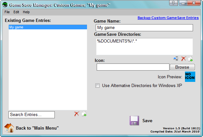The height and width of the screenshot is (137, 203).
Task: Click the Version 1.5 (Build 1812) text
Action: (x=181, y=128)
